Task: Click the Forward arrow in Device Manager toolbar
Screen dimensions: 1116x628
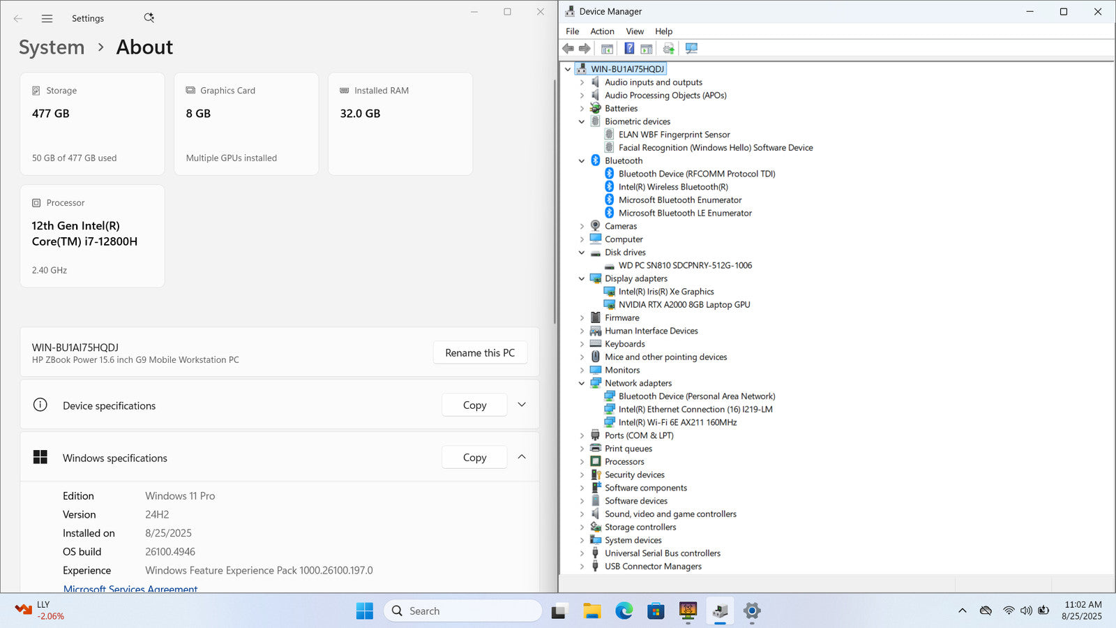Action: [585, 48]
